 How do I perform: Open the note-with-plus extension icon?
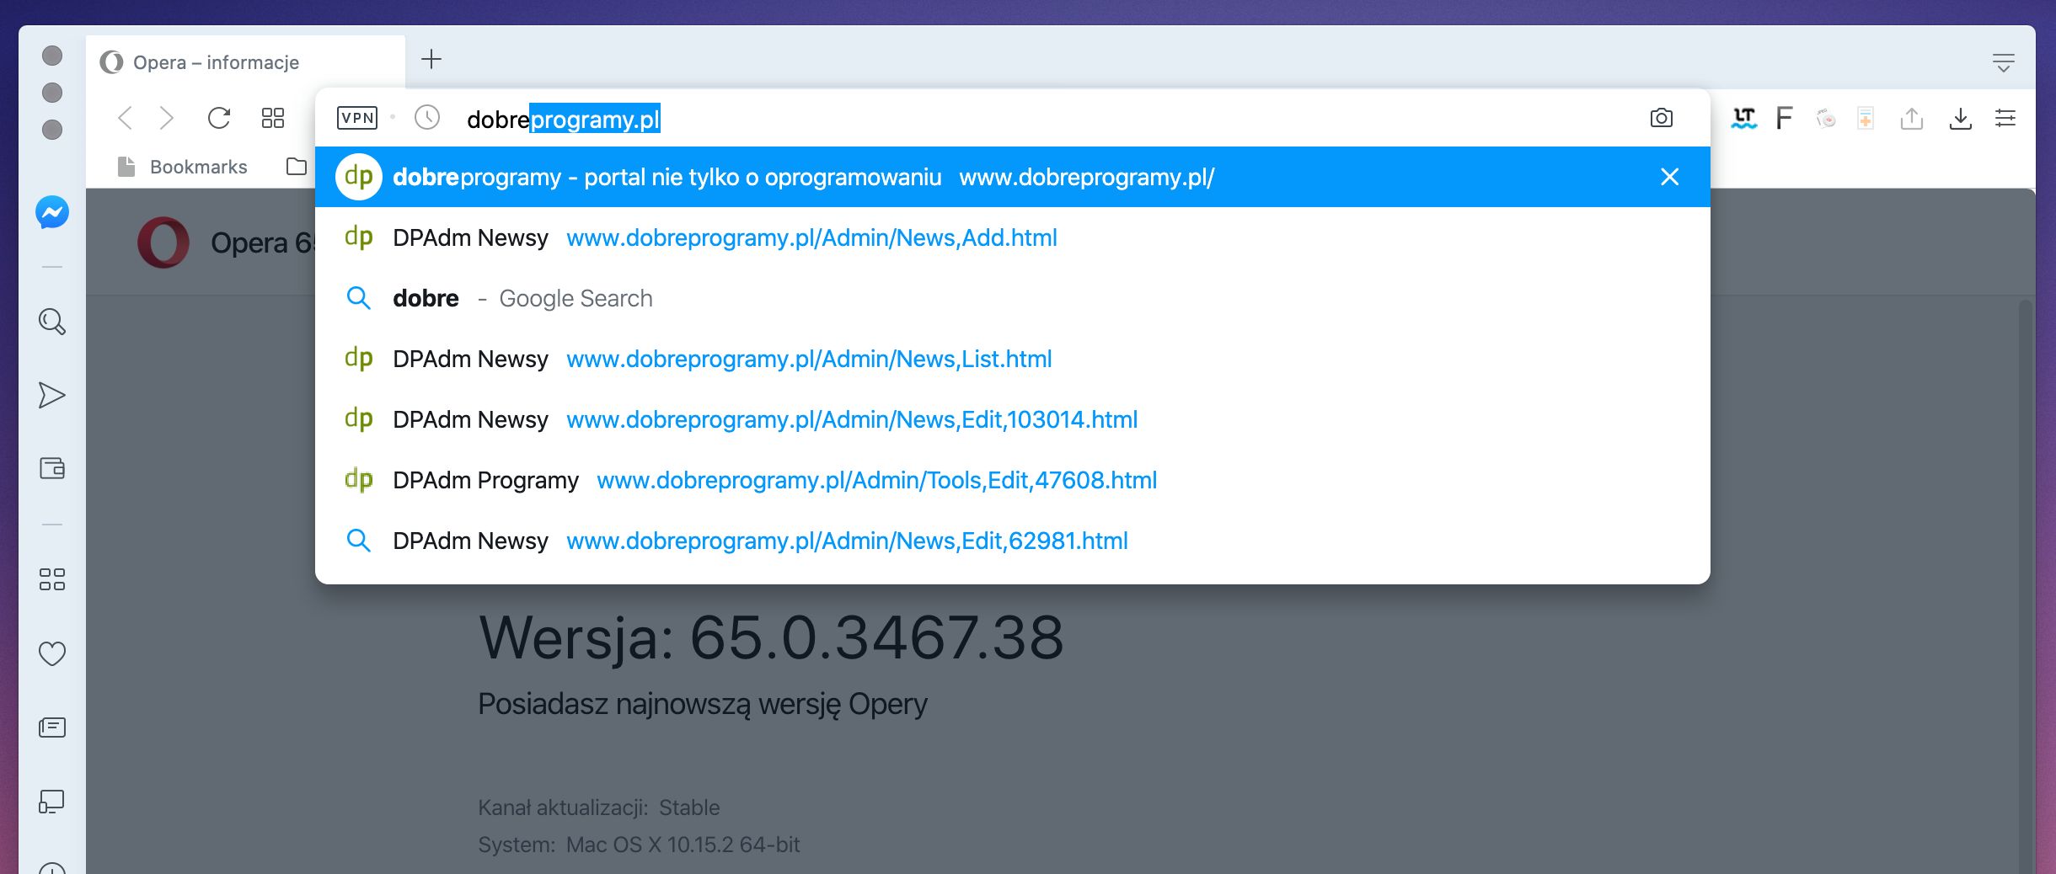[x=1866, y=118]
